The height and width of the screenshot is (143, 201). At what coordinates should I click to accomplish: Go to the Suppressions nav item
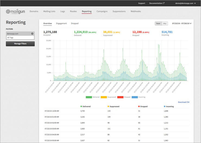(x=119, y=11)
